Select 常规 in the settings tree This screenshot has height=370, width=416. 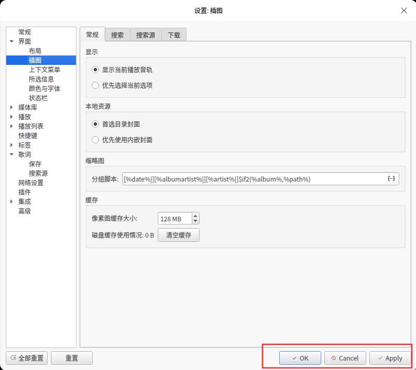25,32
